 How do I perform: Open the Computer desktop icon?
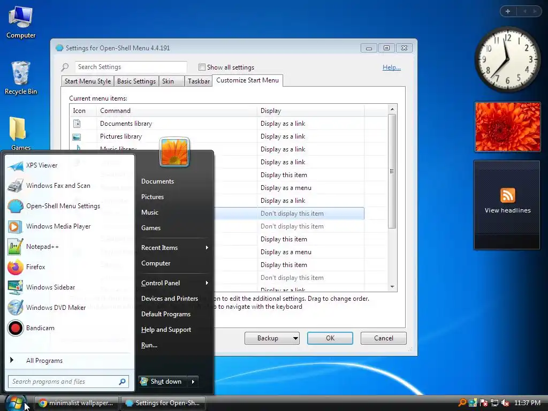point(21,22)
